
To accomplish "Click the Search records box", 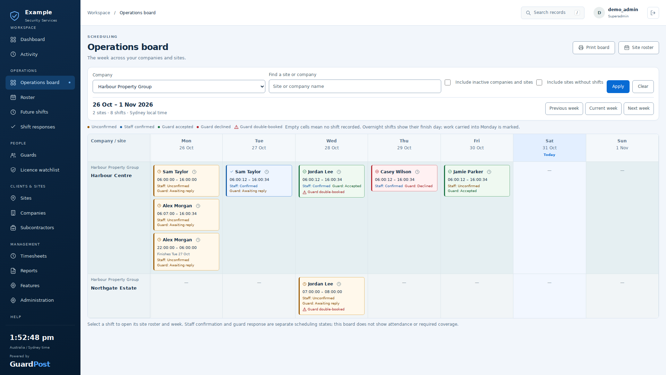I will [553, 13].
